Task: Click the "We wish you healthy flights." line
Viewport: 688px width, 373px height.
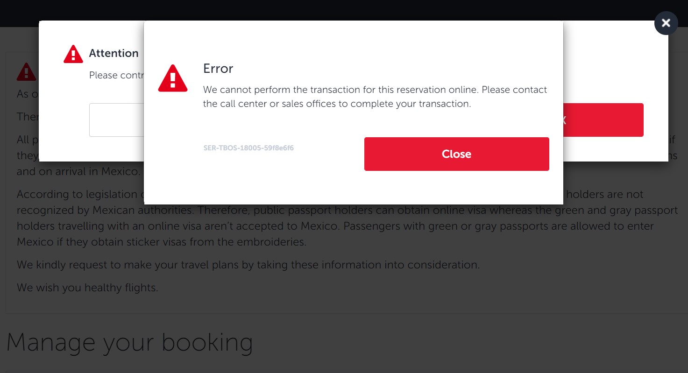Action: (x=88, y=288)
